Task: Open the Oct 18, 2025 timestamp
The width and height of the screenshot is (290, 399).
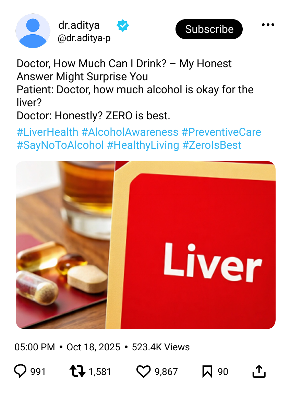Action: (93, 347)
